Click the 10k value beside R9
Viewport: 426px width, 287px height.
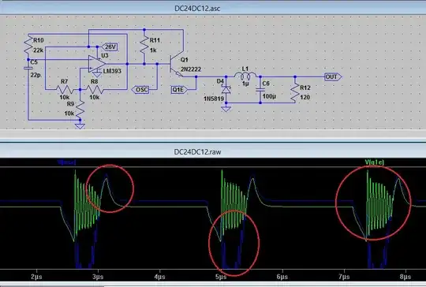69,114
